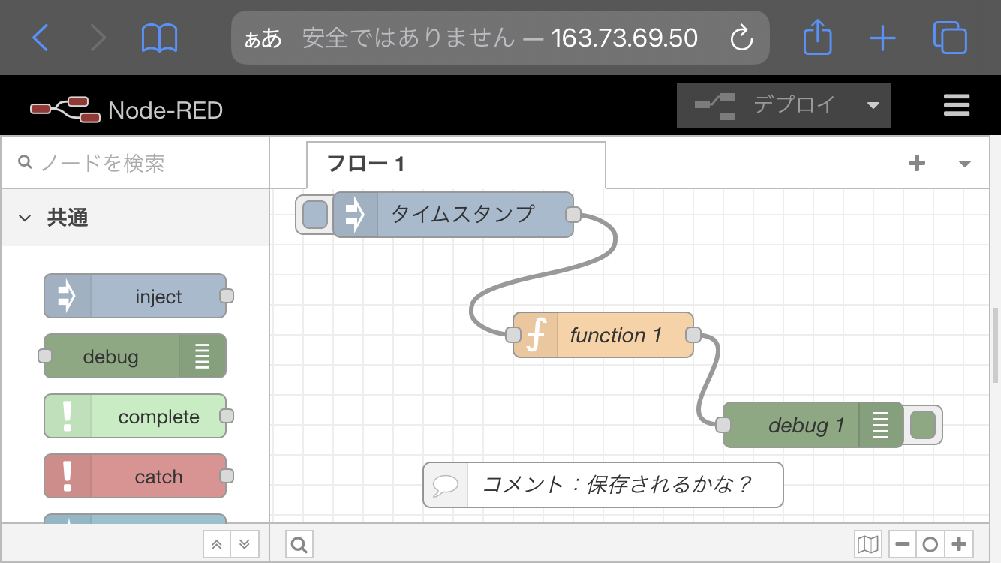This screenshot has width=1001, height=563.
Task: Tap the reader/text size 'ぁあ' button
Action: click(x=263, y=38)
